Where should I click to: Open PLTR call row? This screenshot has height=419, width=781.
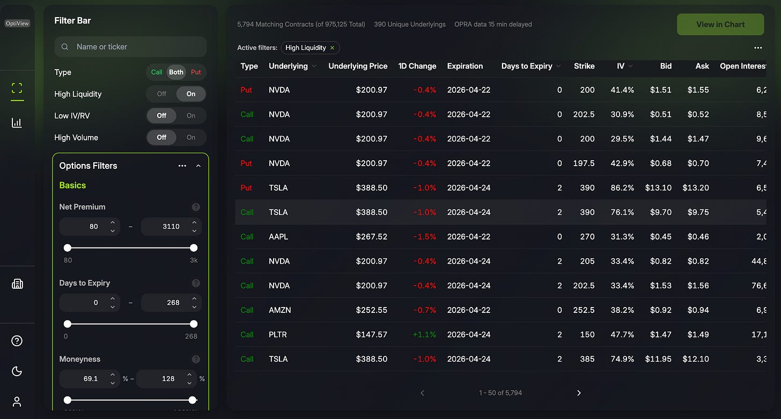[x=500, y=334]
